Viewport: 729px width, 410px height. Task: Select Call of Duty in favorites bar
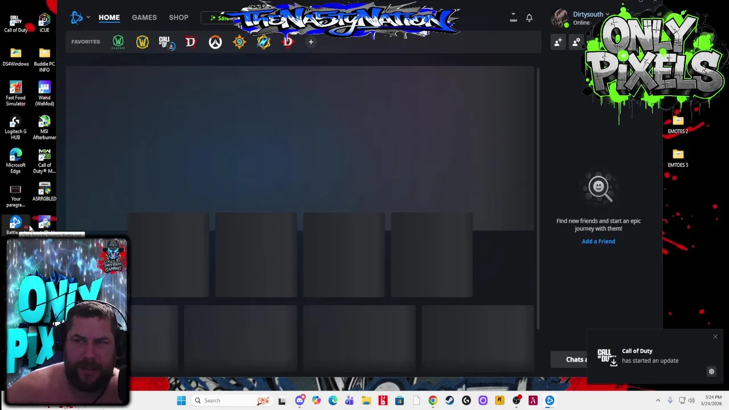click(x=166, y=42)
